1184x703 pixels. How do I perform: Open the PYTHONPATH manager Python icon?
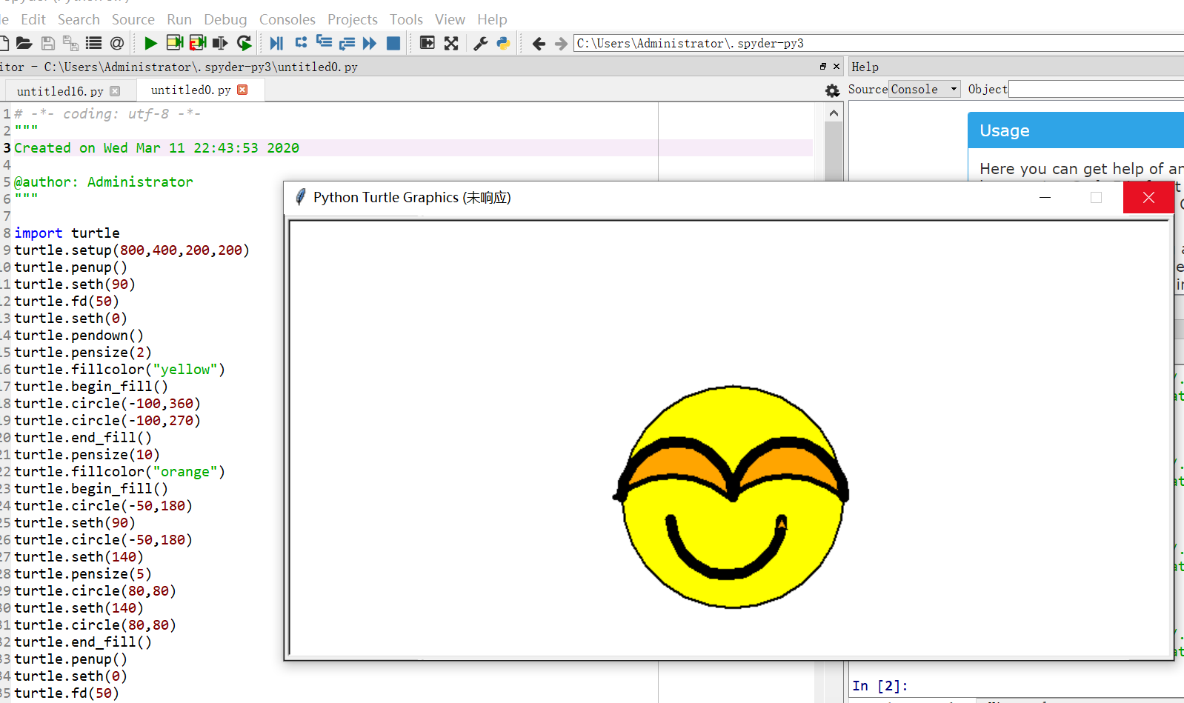pos(503,44)
